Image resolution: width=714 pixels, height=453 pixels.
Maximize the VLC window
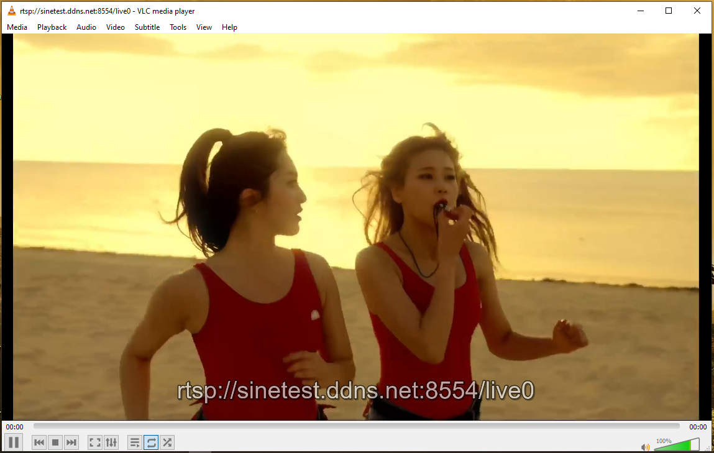tap(669, 11)
